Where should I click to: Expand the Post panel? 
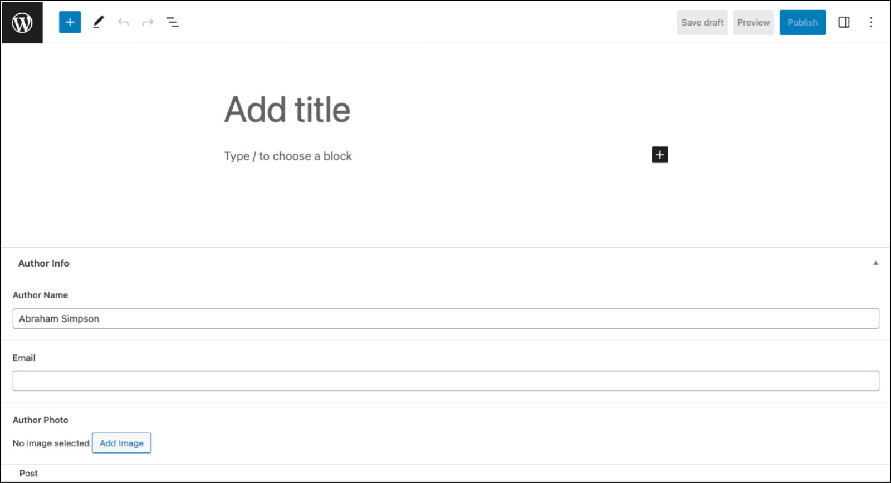[28, 473]
